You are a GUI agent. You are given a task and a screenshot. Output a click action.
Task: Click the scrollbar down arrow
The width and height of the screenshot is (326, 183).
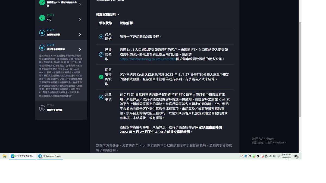click(300, 151)
